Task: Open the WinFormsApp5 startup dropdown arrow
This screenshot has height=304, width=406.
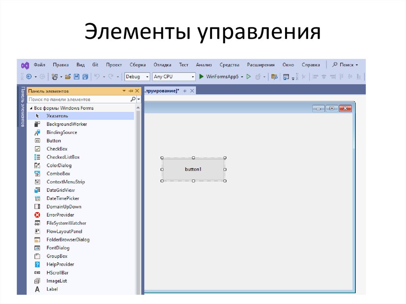Action: [x=242, y=77]
